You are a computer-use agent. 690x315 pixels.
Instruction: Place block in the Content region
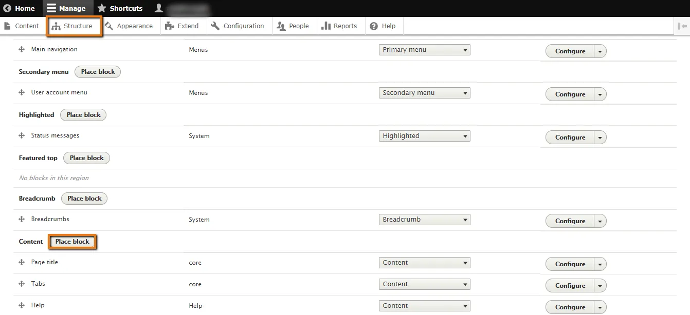pyautogui.click(x=72, y=242)
